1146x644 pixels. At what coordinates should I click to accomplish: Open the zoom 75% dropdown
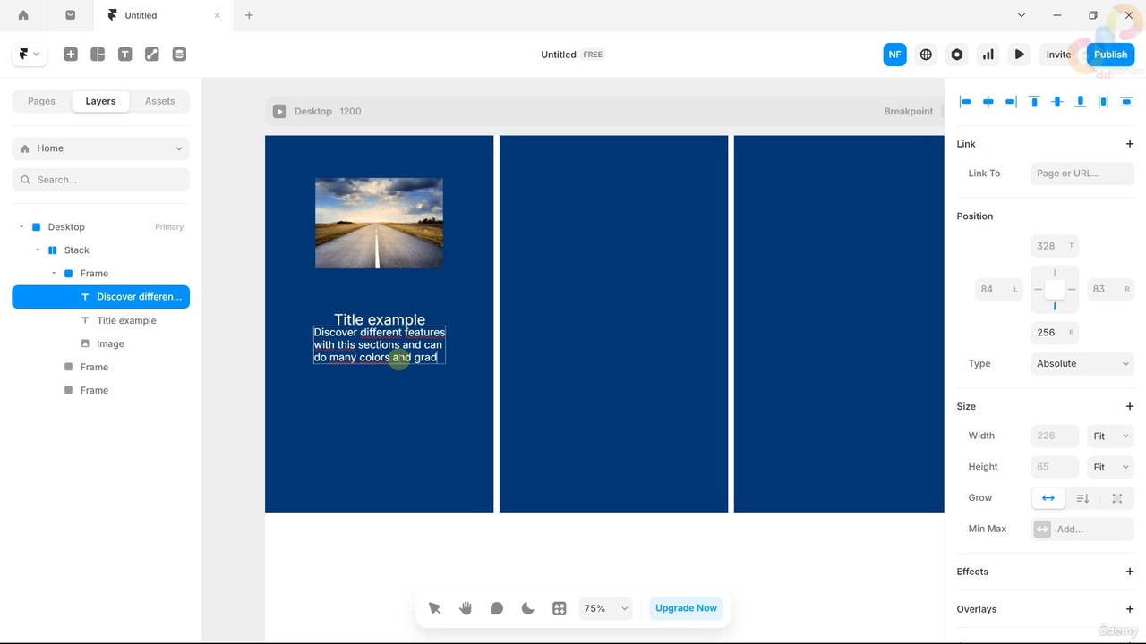606,608
